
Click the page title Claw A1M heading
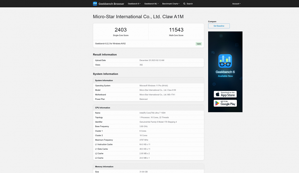[x=138, y=17]
